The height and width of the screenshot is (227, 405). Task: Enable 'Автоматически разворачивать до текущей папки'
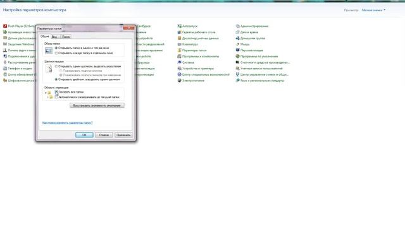[x=56, y=97]
